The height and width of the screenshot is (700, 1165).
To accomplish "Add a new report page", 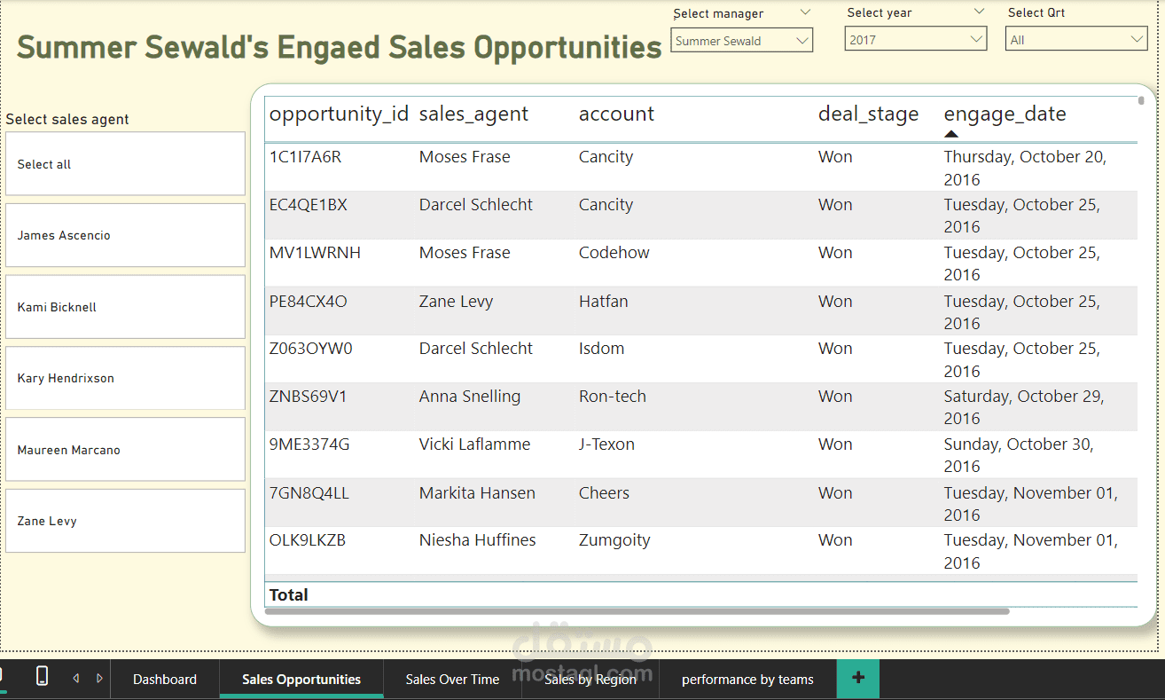I will [x=857, y=679].
